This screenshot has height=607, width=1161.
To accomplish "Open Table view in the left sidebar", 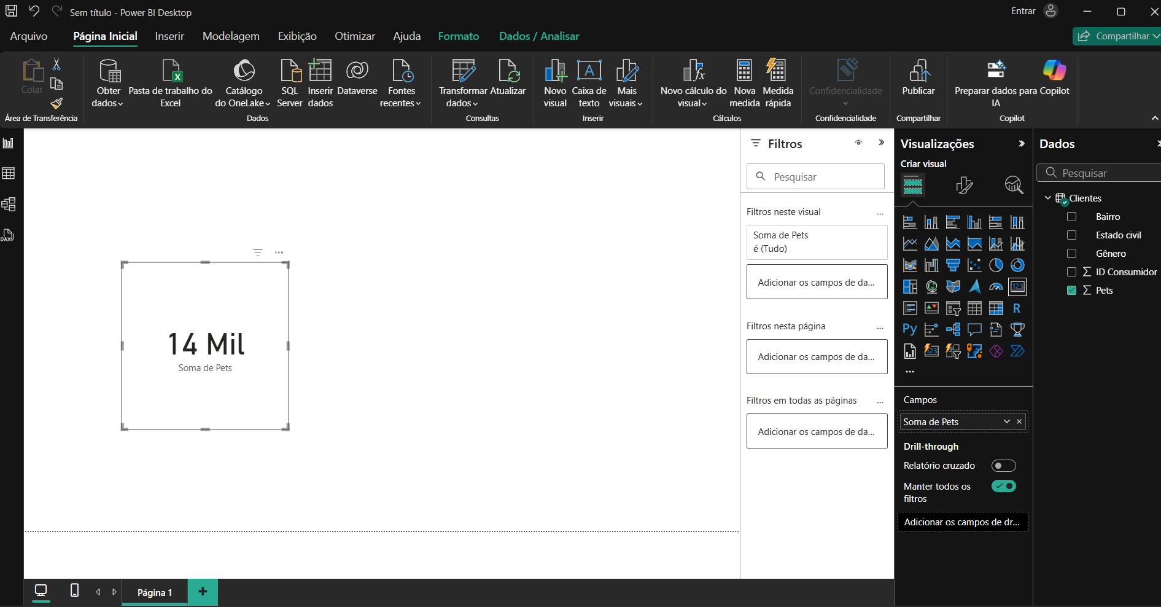I will point(9,173).
